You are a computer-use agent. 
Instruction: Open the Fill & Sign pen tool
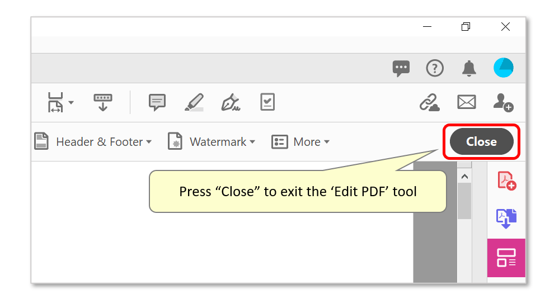pyautogui.click(x=231, y=102)
